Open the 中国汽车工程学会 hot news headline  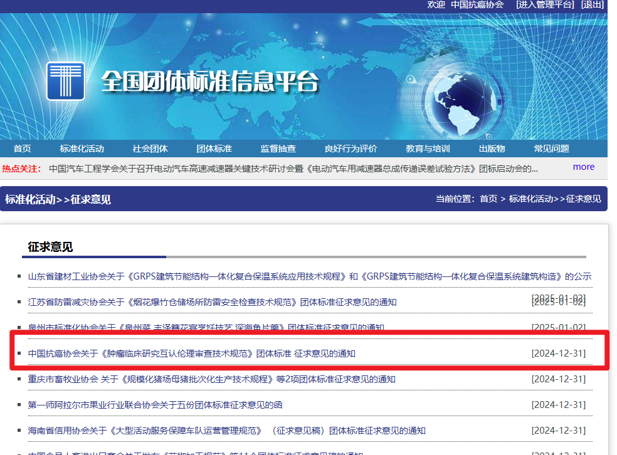click(x=293, y=169)
